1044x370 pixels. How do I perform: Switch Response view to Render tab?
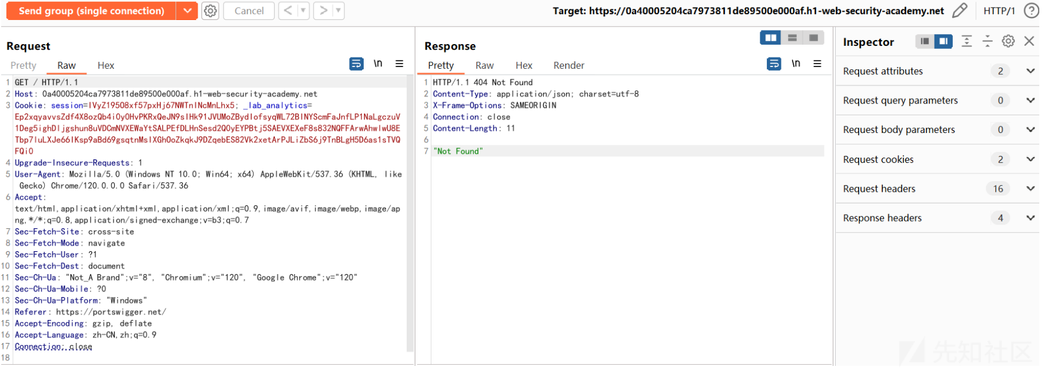click(568, 65)
